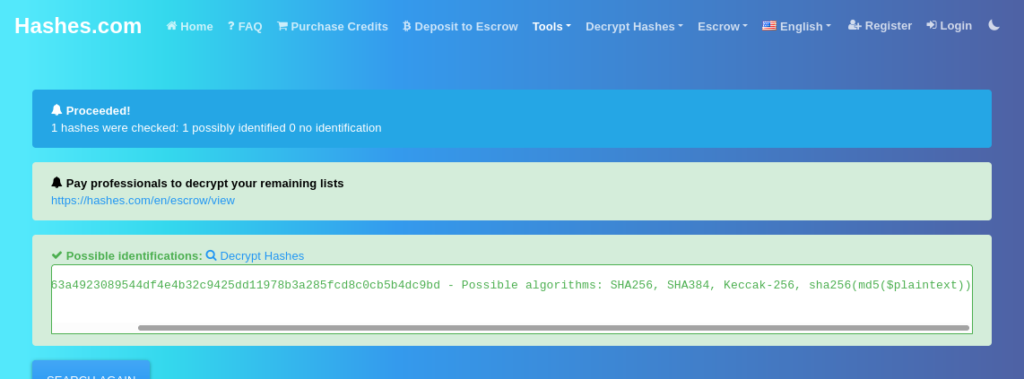Click the horizontal scrollbar in results box

click(x=552, y=328)
